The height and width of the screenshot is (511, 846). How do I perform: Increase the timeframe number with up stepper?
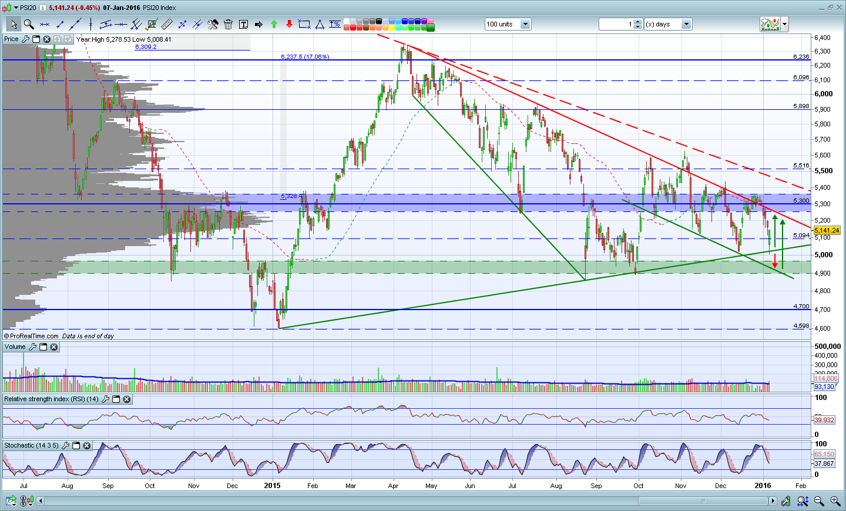pyautogui.click(x=639, y=22)
